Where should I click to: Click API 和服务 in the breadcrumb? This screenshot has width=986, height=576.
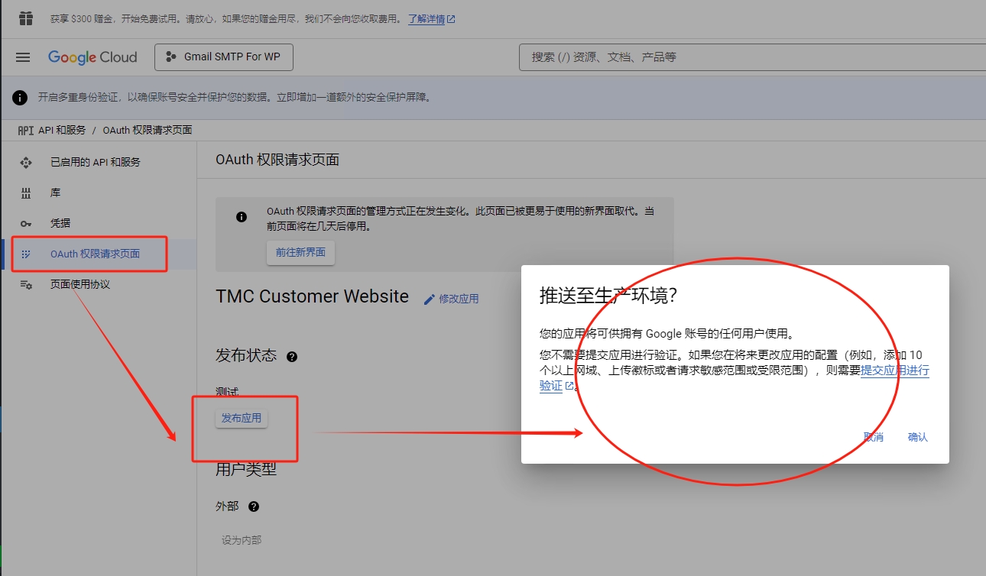(62, 131)
